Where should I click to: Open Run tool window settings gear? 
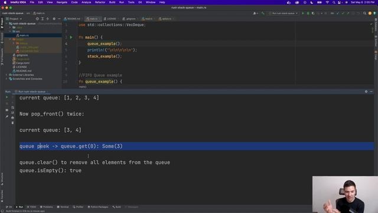(366, 92)
